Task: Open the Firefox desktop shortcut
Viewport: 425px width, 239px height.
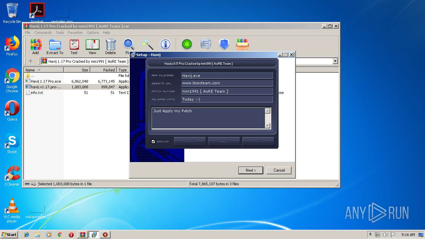Action: 12,46
